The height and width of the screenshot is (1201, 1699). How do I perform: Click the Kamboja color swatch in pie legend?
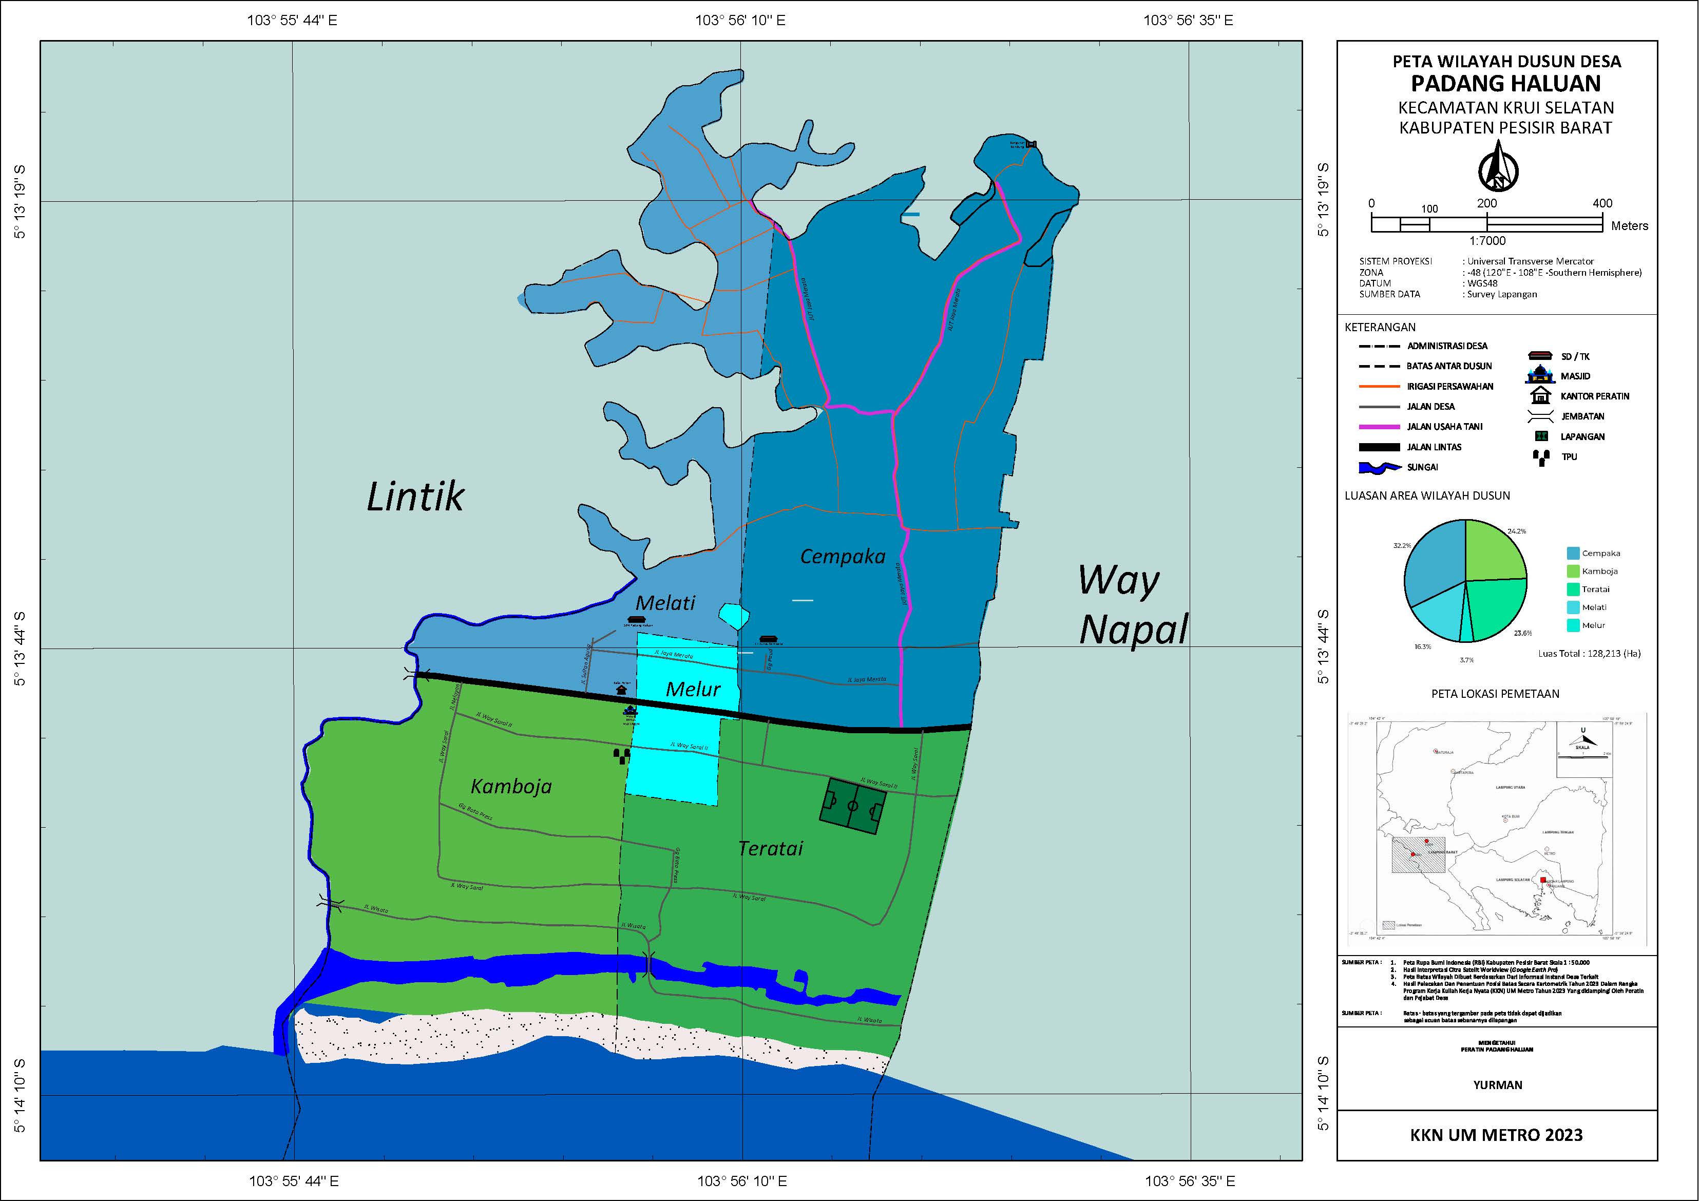pos(1573,571)
